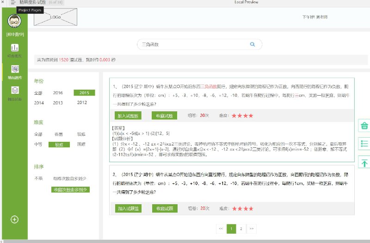Add question 1 to basket with 加入试题篮
Screen dimensions: 370x243
(x=128, y=116)
